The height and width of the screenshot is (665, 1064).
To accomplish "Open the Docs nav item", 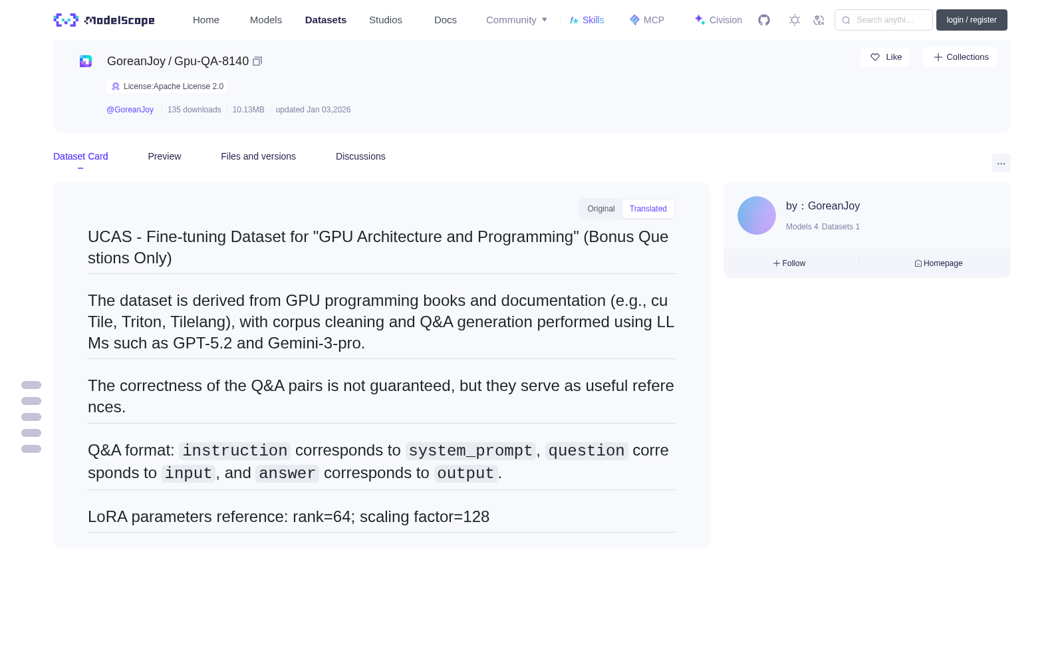I will coord(446,20).
